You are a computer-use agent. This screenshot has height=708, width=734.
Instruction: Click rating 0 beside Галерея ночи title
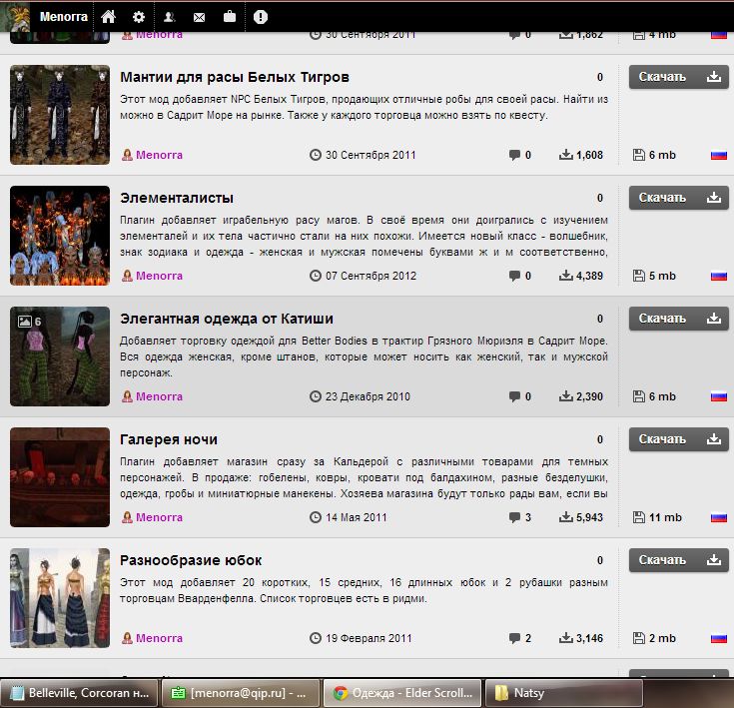click(x=599, y=439)
